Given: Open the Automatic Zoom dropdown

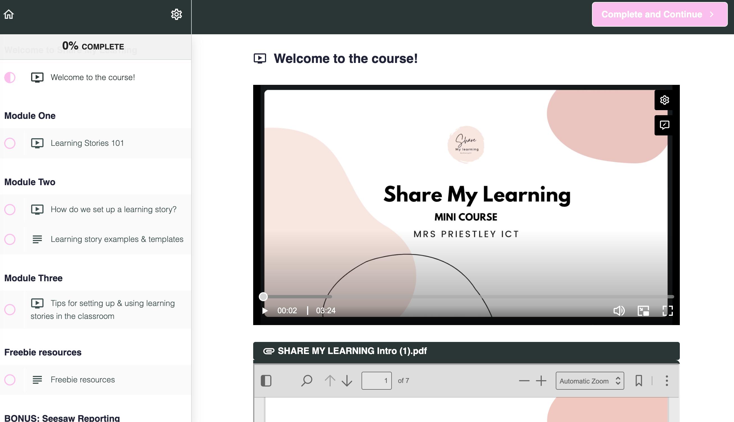Looking at the screenshot, I should pos(590,381).
